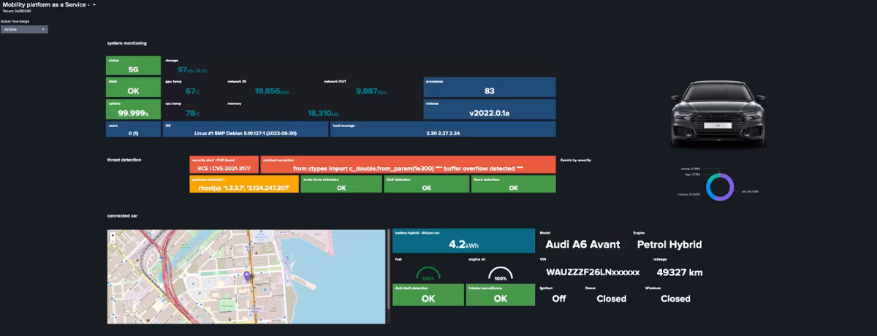Click the VIN WAUZZZF26LNxxxxxx value
The width and height of the screenshot is (877, 336).
593,272
